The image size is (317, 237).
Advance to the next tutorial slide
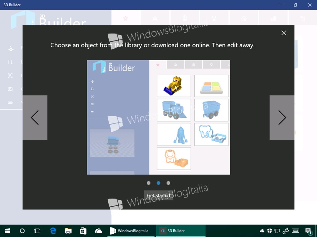coord(282,118)
